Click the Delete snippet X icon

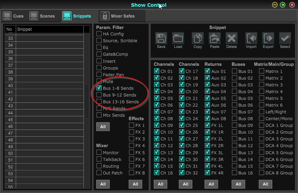231,38
